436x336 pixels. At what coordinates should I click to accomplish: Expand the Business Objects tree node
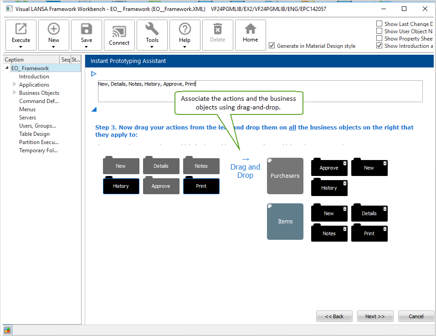click(14, 93)
